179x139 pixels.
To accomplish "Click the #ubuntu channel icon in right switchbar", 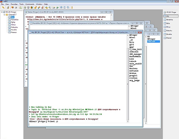I will tap(165, 30).
